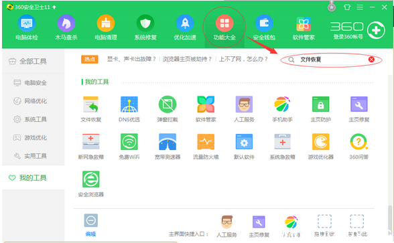Viewport: 394px width, 243px height.
Task: Click the search magnifier icon
Action: coord(291,60)
